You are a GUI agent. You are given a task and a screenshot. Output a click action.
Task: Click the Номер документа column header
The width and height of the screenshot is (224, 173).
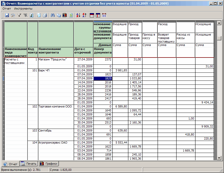click(103, 52)
